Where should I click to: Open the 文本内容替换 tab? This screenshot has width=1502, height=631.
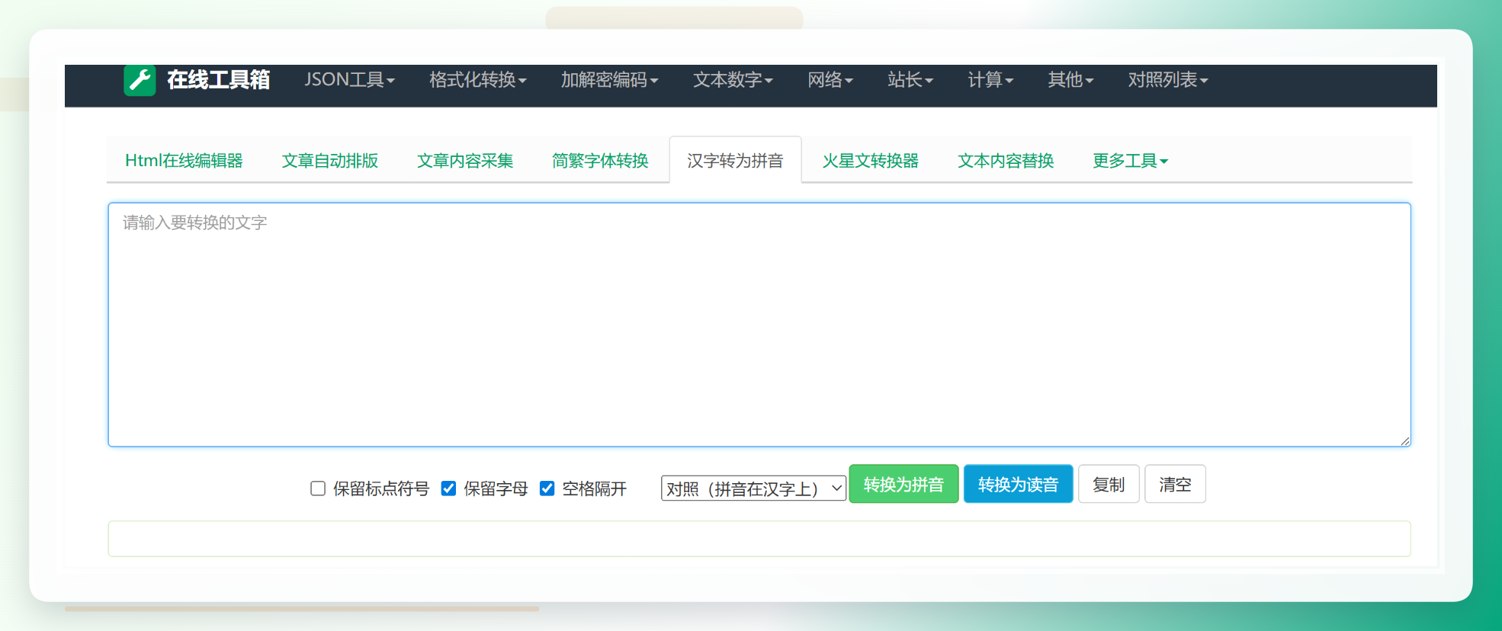point(1006,161)
